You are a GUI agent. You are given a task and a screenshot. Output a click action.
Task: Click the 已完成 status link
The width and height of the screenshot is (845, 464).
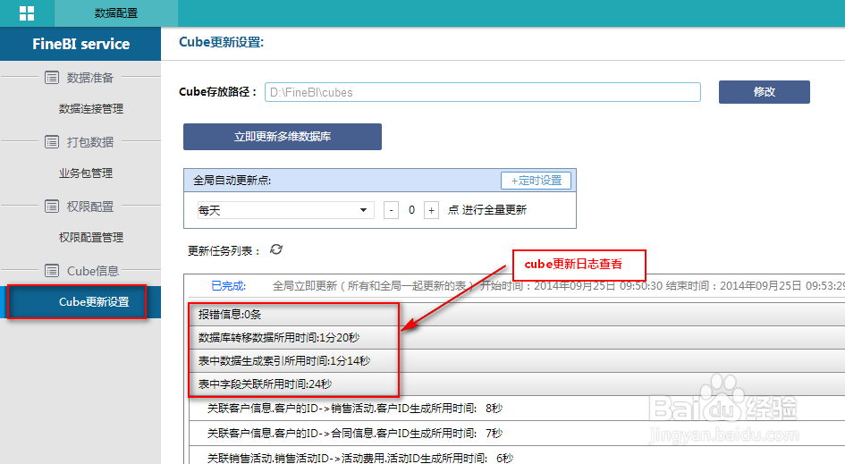pos(229,285)
